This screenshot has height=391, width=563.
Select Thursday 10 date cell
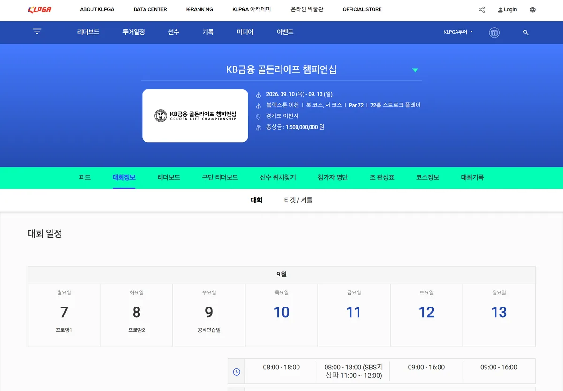281,315
